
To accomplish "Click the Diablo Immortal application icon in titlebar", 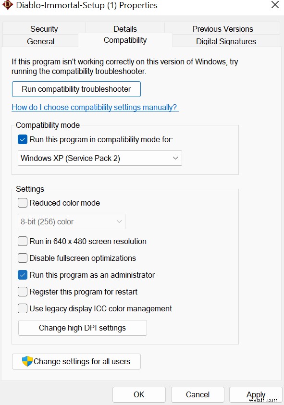I will [x=7, y=6].
